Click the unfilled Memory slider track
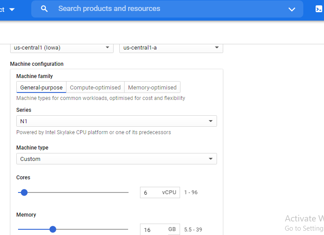Screen dimensions: 324x235 (92, 229)
